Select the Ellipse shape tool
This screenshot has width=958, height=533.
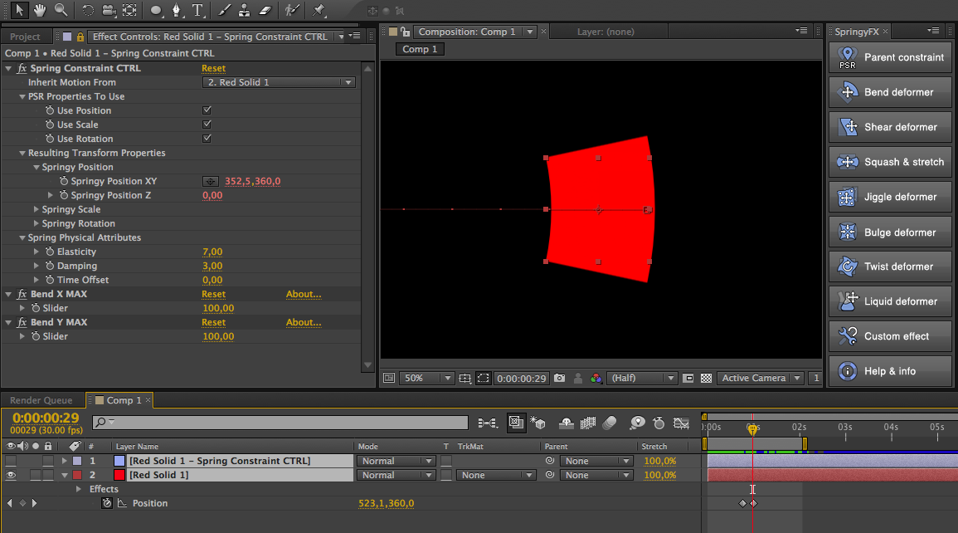click(x=157, y=10)
